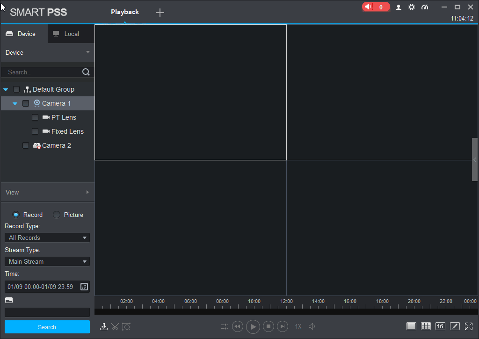479x339 pixels.
Task: Switch to 16-window layout
Action: point(440,326)
